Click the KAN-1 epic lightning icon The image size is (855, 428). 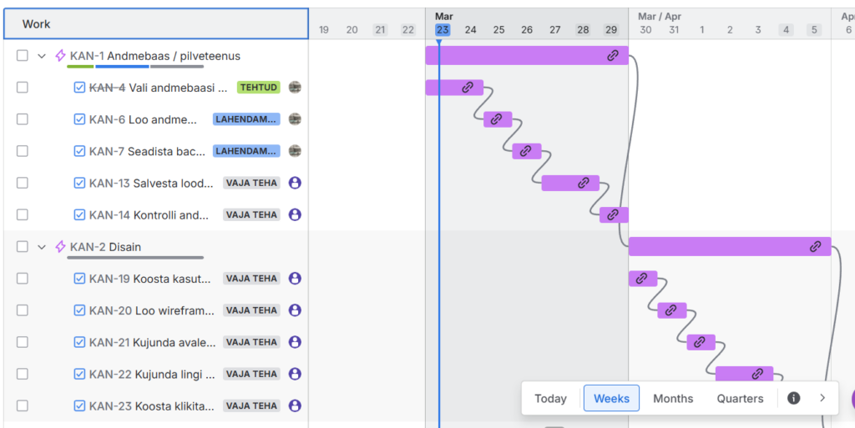pos(60,56)
